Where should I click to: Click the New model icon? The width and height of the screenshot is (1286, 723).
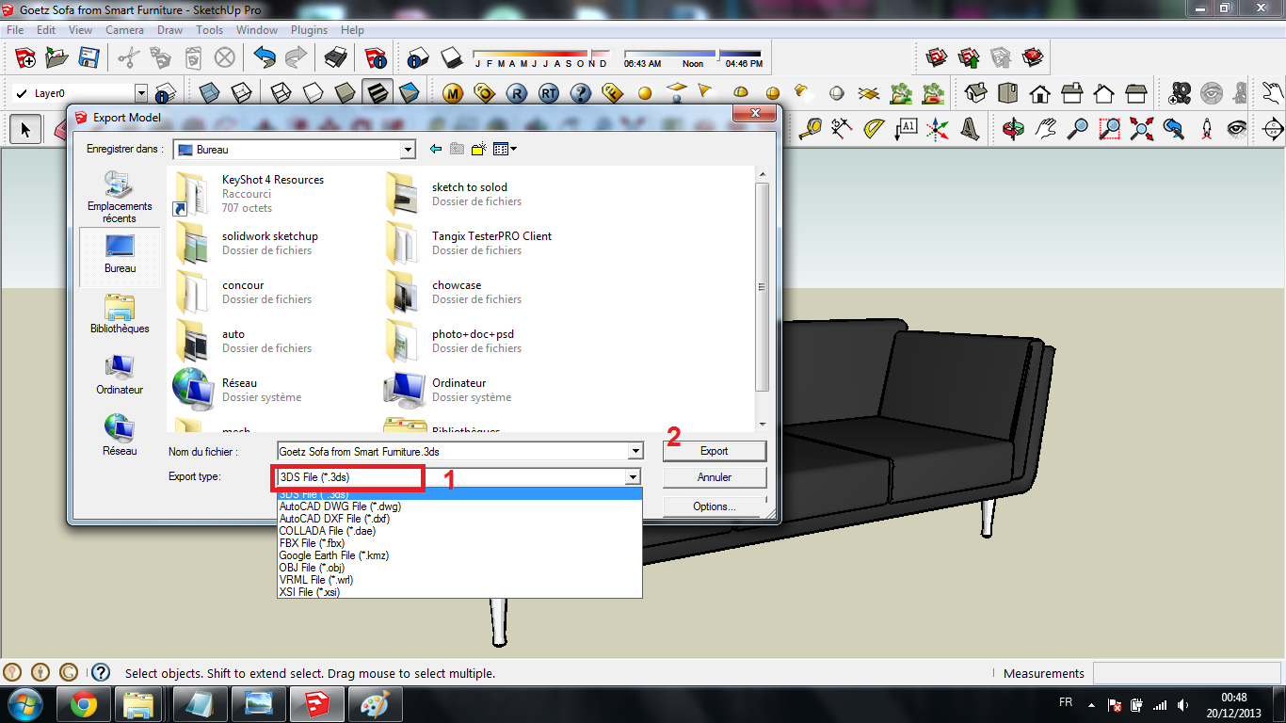coord(25,58)
